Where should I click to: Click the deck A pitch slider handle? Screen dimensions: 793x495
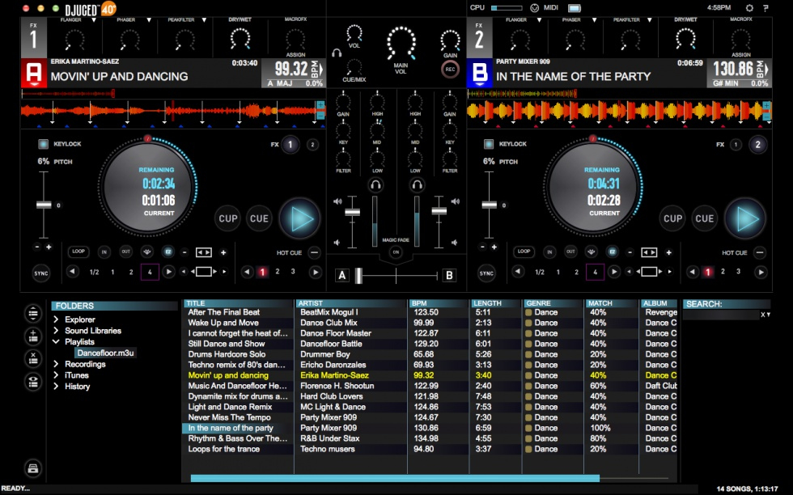point(44,205)
